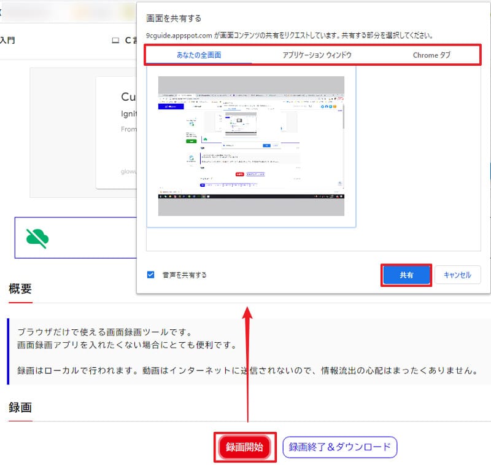
Task: Click the 録画 section heading
Action: point(20,407)
